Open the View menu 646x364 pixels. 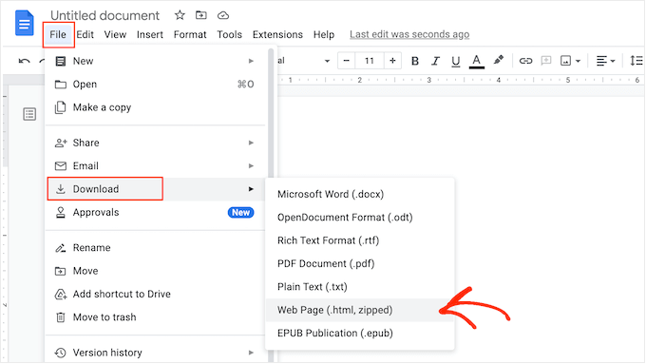[x=115, y=34]
